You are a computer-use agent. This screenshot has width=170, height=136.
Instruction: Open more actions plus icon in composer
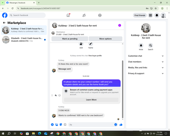[x=52, y=125]
